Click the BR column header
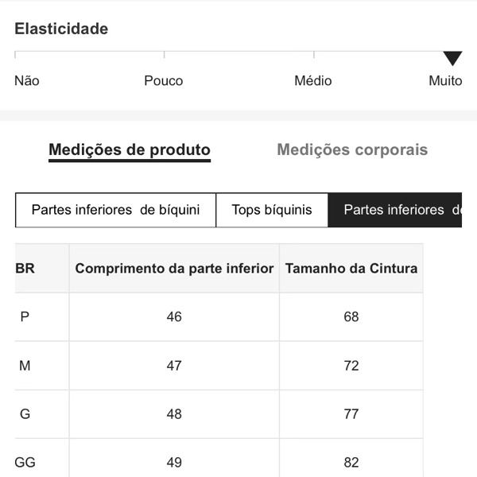This screenshot has width=477, height=477. coord(25,268)
